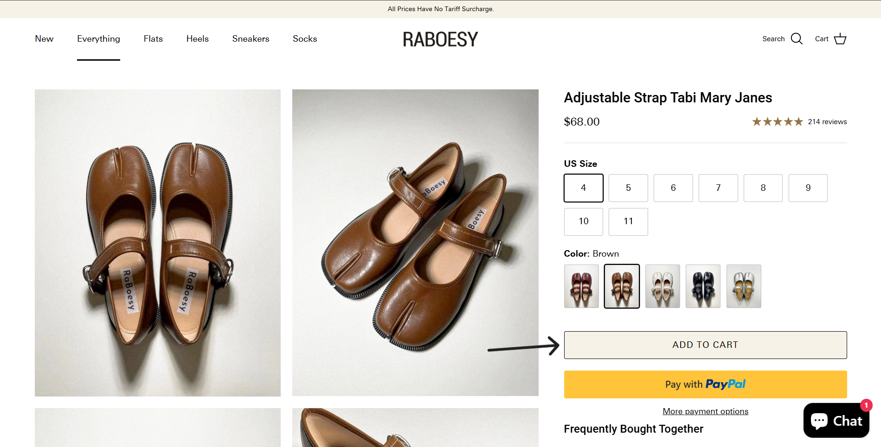Click the five-star rating icons
This screenshot has height=447, width=881.
tap(777, 122)
